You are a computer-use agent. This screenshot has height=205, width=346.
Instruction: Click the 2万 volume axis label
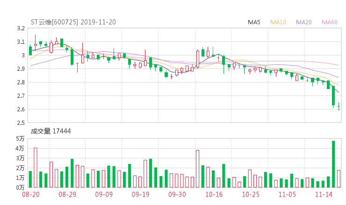point(20,168)
